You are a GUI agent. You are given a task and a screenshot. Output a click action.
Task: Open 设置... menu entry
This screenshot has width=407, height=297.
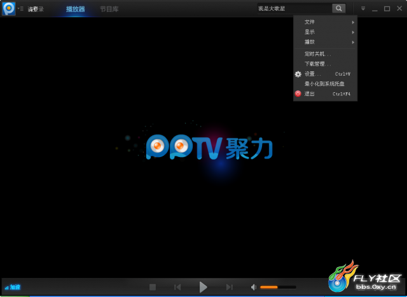click(325, 74)
